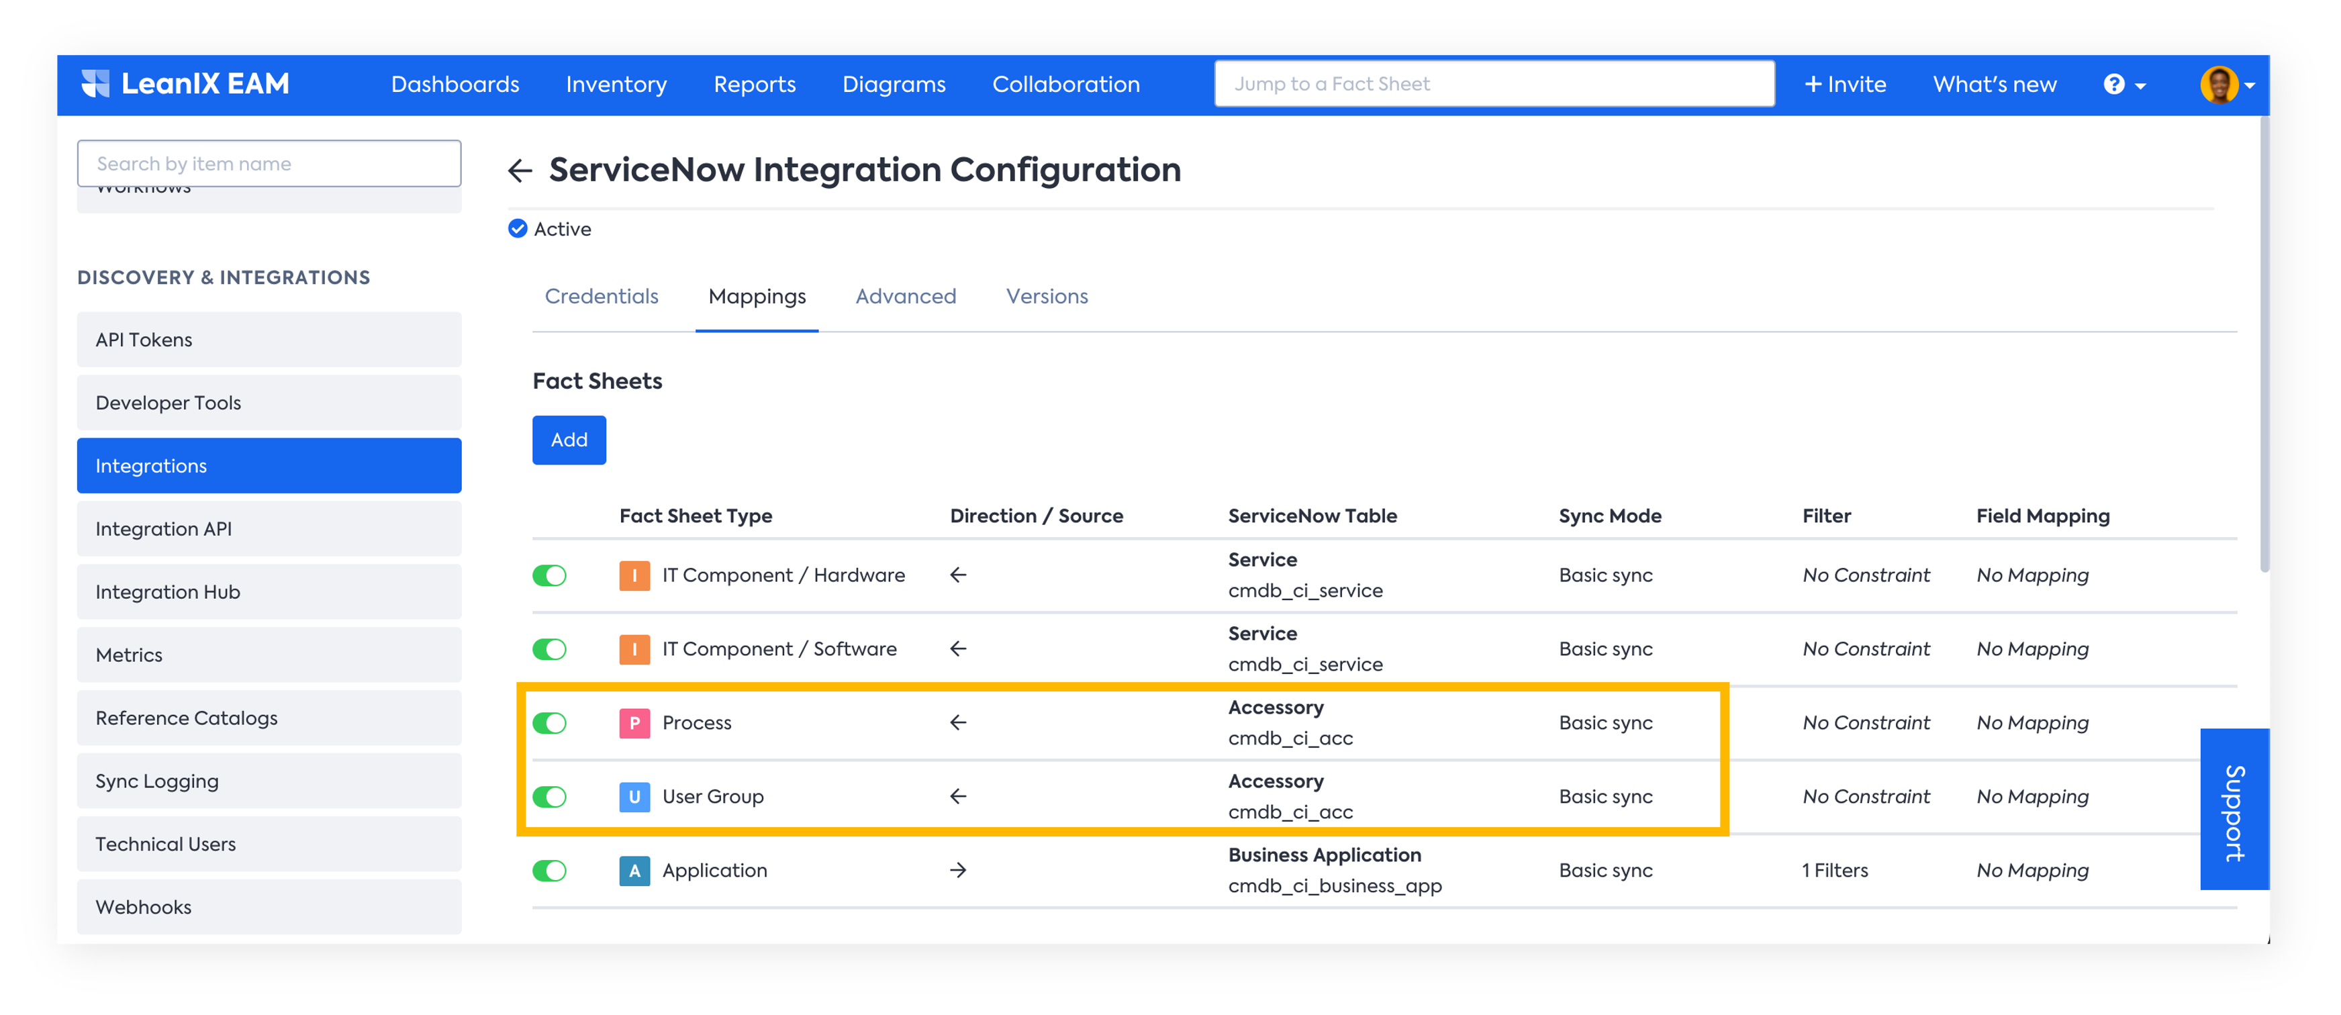Open the Inventory menu
The width and height of the screenshot is (2341, 1015).
coord(616,85)
